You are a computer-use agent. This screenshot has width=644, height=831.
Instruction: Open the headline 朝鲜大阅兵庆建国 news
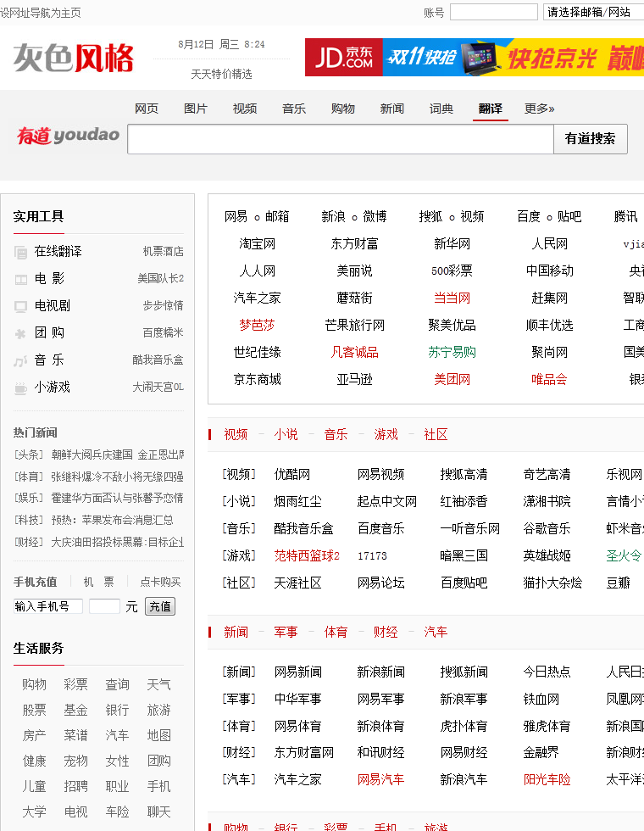click(118, 455)
